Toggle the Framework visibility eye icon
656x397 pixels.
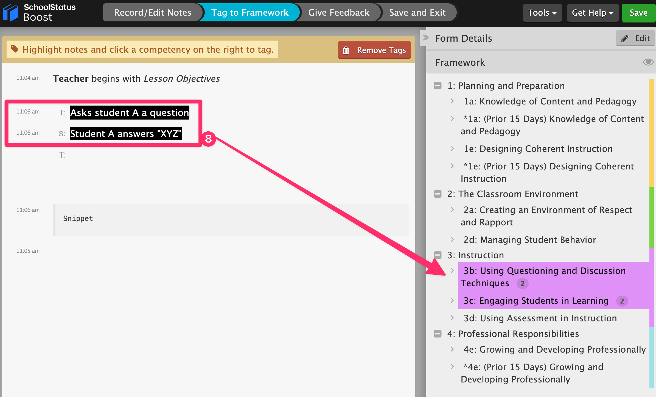click(x=648, y=62)
